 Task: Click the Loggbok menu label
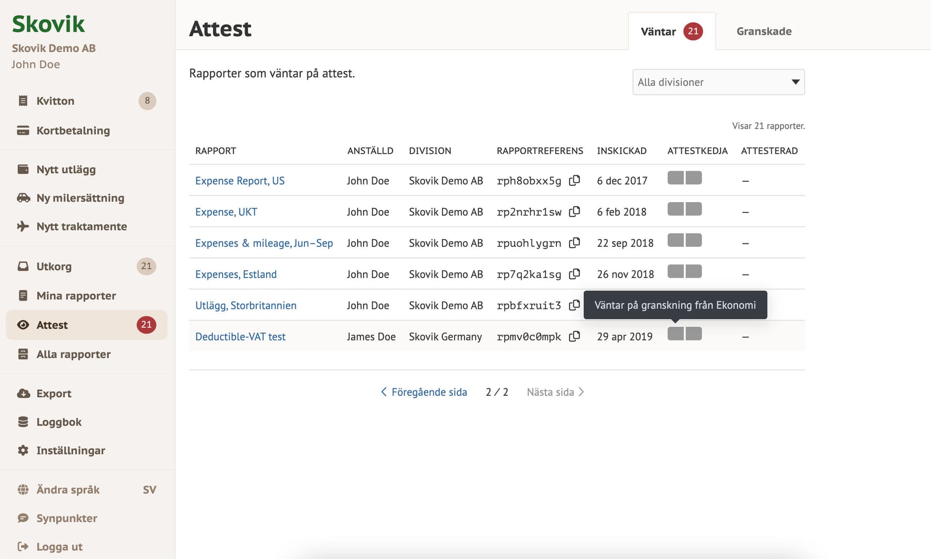click(x=59, y=422)
